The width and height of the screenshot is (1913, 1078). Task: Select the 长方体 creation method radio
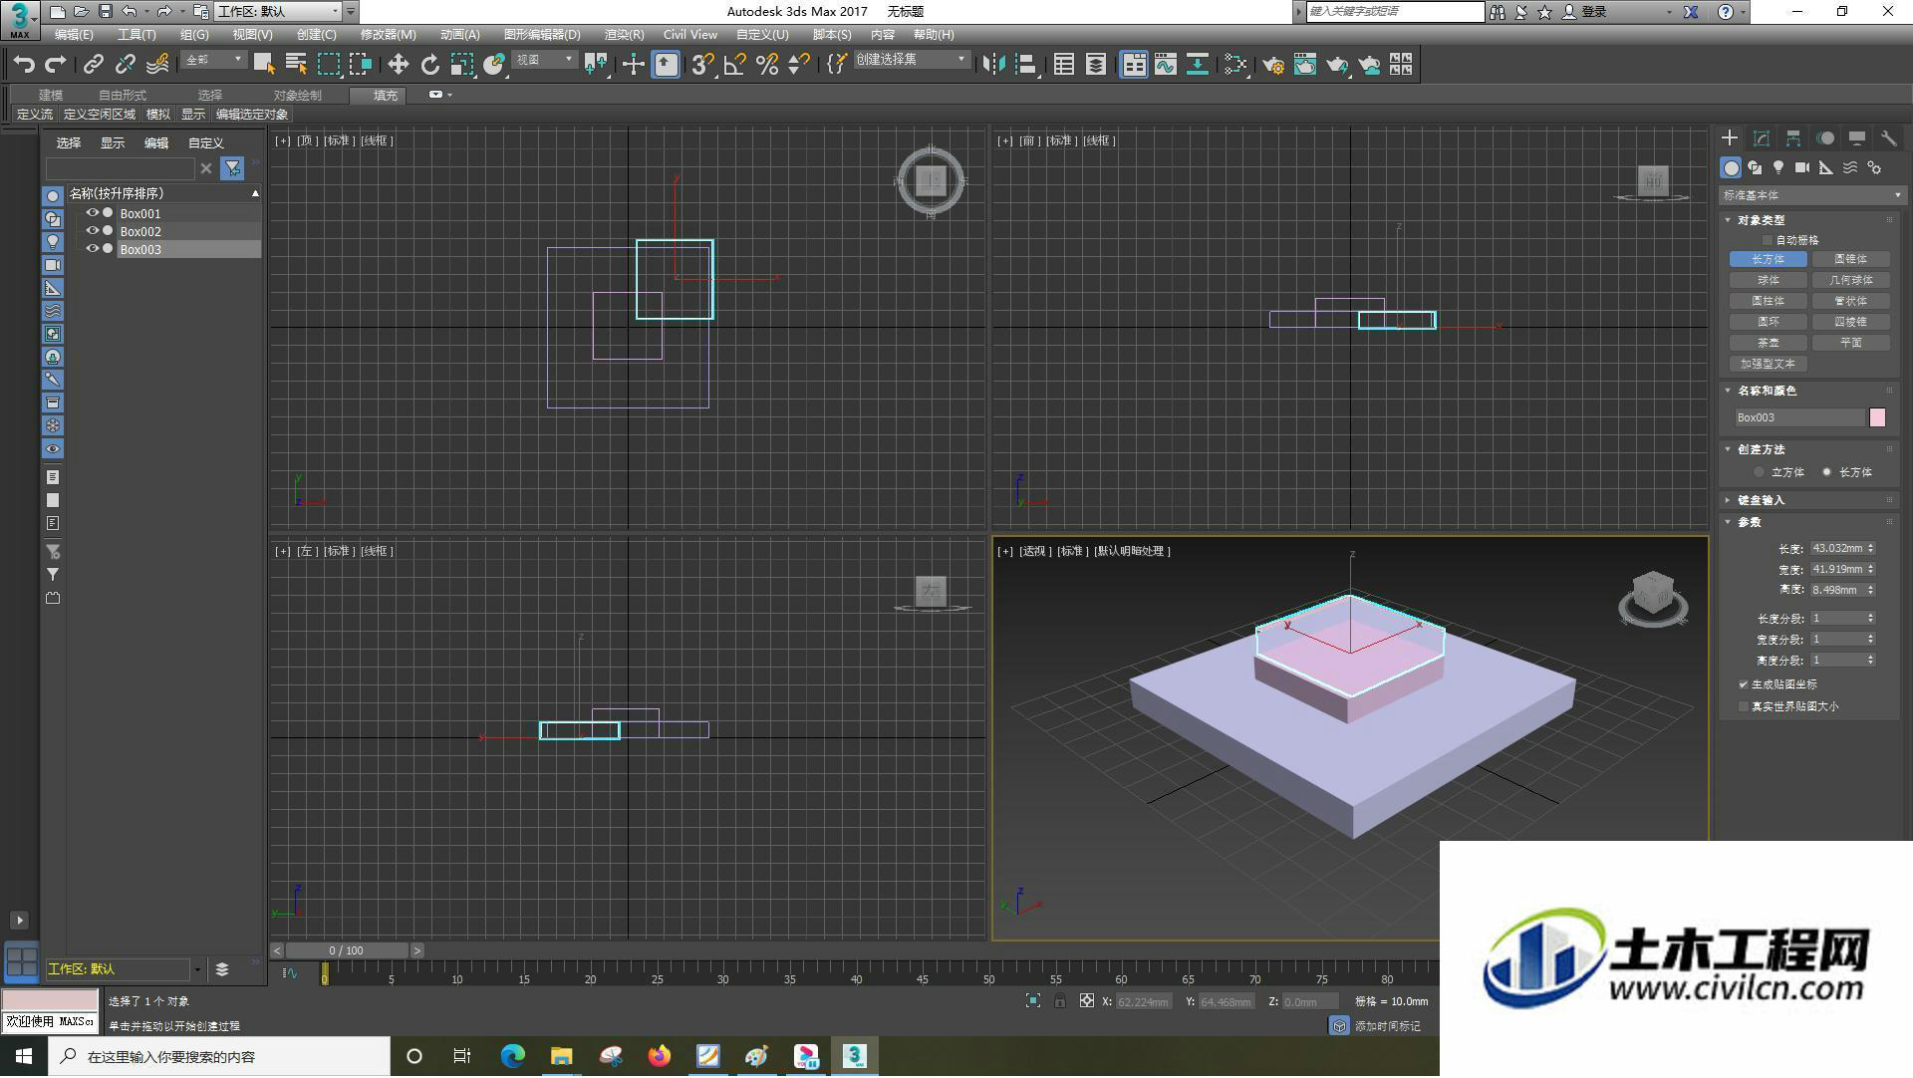coord(1826,472)
